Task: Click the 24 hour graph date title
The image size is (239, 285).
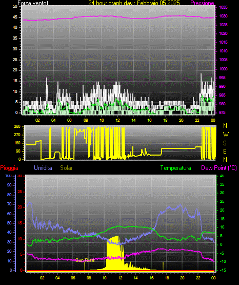Action: [x=134, y=3]
